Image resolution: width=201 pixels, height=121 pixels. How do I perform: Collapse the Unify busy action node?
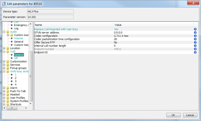pyautogui.click(x=4, y=71)
